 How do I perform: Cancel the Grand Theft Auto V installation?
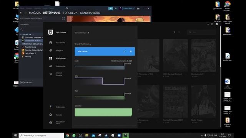[124, 51]
